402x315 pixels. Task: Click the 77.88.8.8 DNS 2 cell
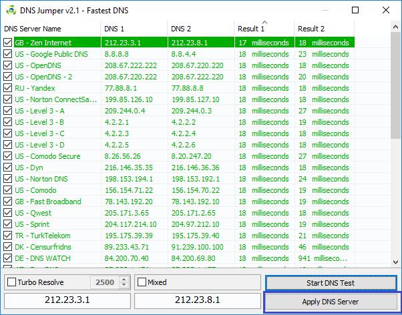tap(188, 88)
